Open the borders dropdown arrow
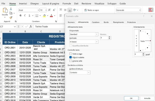The width and height of the screenshot is (155, 101). pyautogui.click(x=40, y=15)
